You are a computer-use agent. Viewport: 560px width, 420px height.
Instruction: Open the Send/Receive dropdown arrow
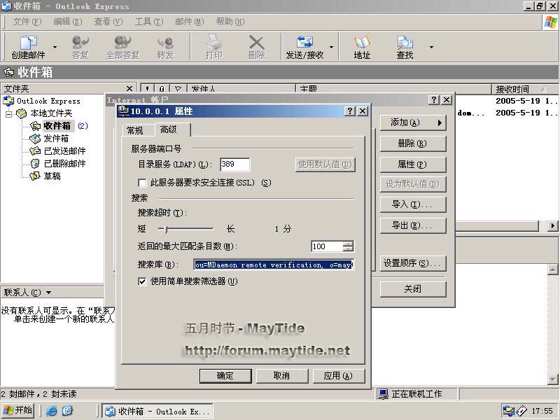pyautogui.click(x=331, y=48)
